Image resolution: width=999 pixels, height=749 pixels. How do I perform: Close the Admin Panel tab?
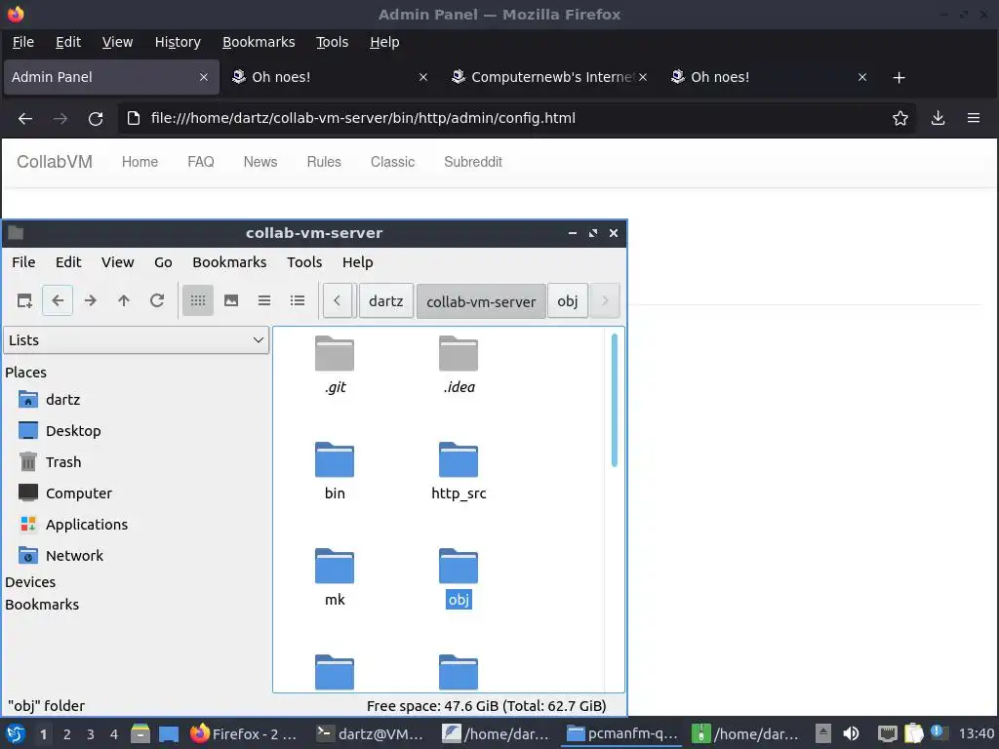(x=203, y=77)
